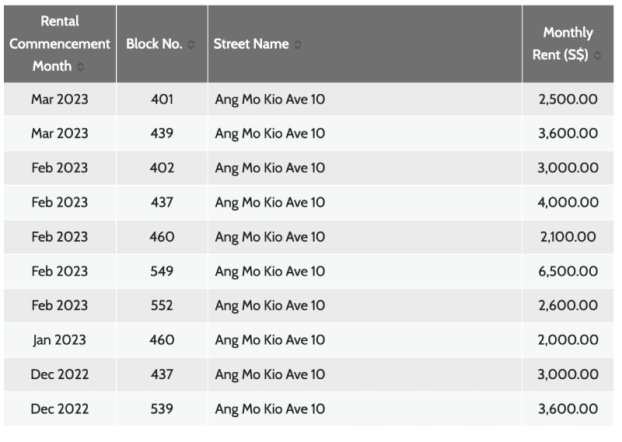Click the 2,600.00 rent amount
Viewport: 622px width, 442px height.
[568, 305]
